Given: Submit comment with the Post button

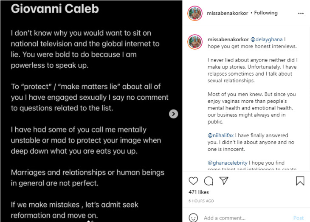Looking at the screenshot, I should 299,218.
